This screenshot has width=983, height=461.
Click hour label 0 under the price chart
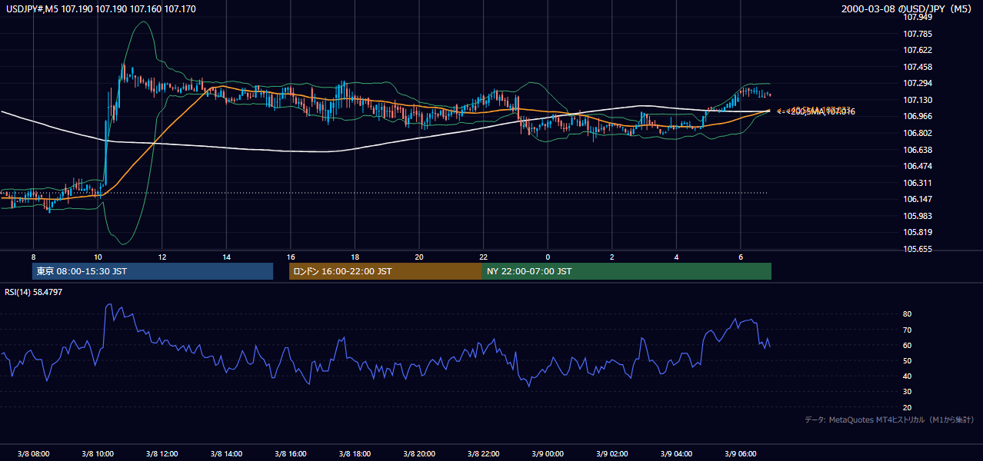coord(548,257)
